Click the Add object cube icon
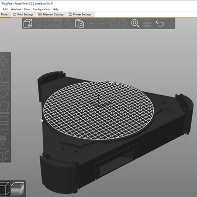This screenshot has width=197, height=197. [x=28, y=23]
